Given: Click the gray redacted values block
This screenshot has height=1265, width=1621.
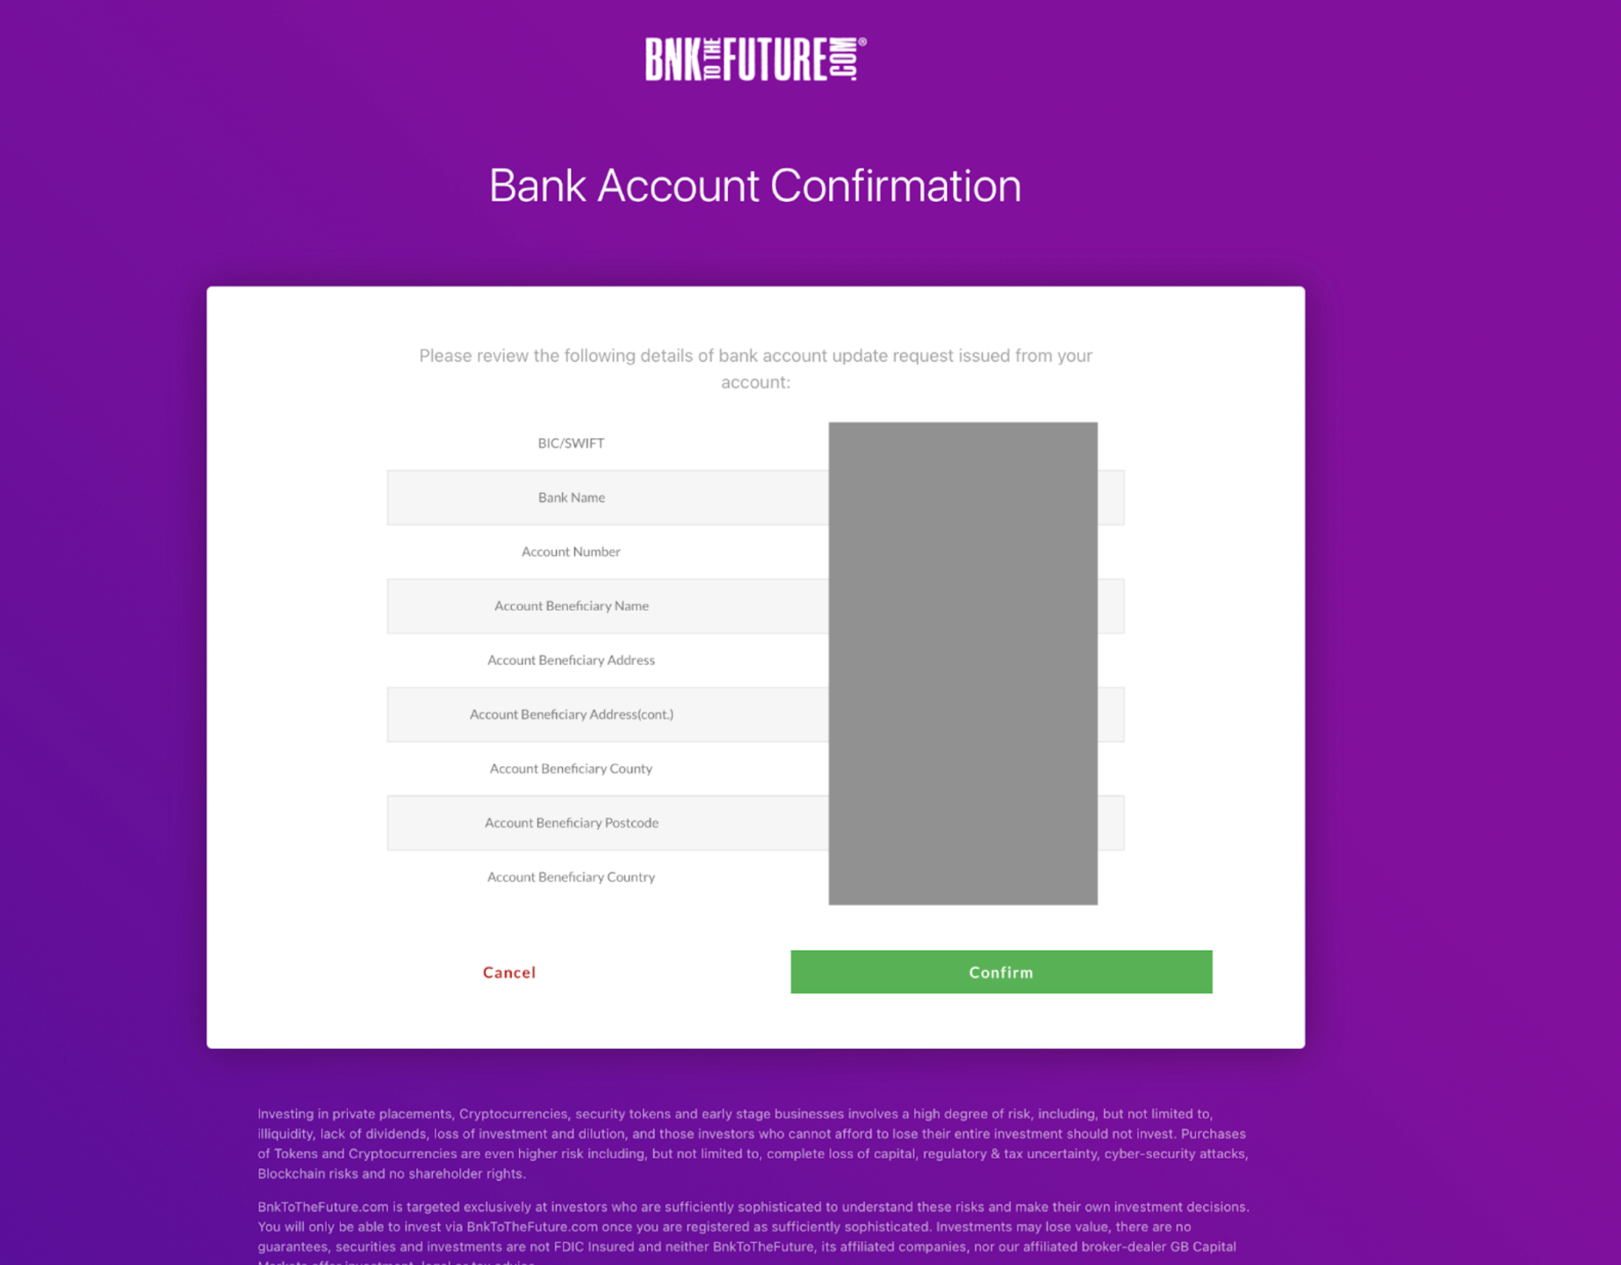Looking at the screenshot, I should click(962, 663).
